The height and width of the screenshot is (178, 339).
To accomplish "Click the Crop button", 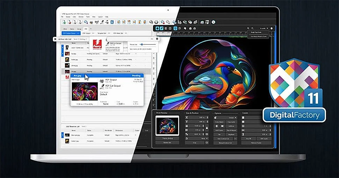I will (x=195, y=143).
